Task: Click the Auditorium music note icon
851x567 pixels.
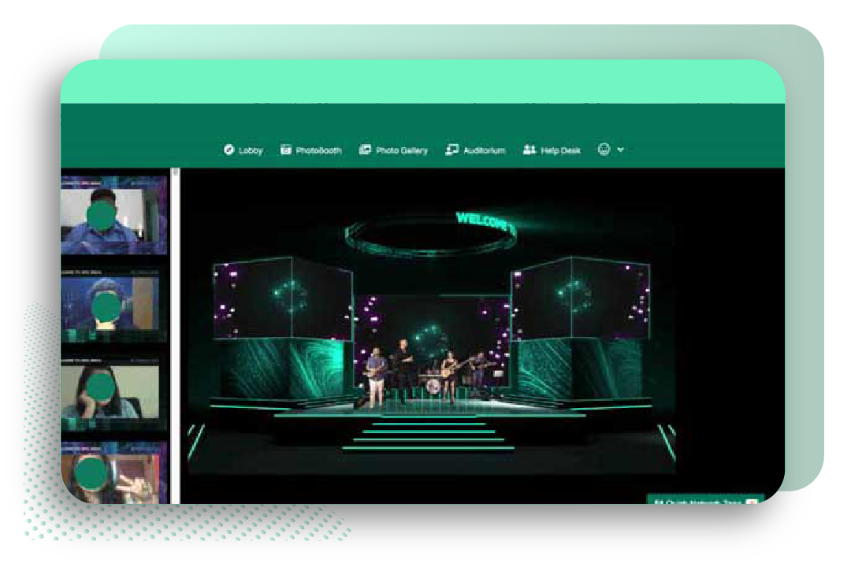Action: point(452,150)
